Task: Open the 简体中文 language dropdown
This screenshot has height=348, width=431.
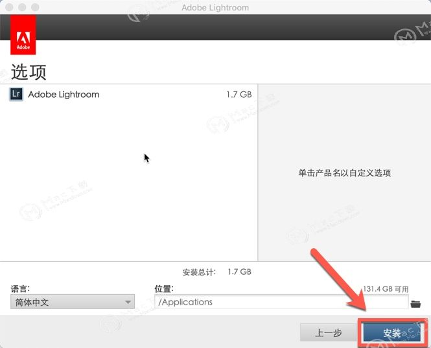Action: pyautogui.click(x=73, y=302)
